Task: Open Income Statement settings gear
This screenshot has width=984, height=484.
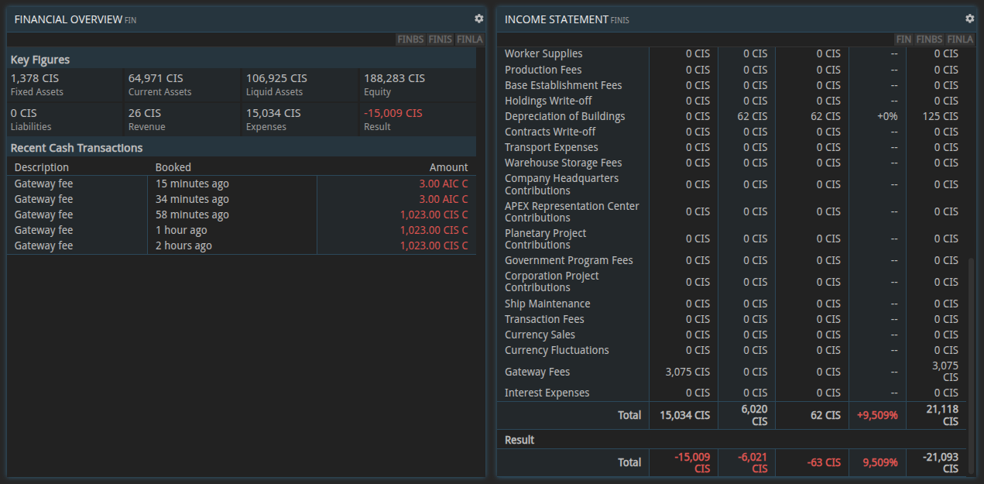Action: [969, 19]
